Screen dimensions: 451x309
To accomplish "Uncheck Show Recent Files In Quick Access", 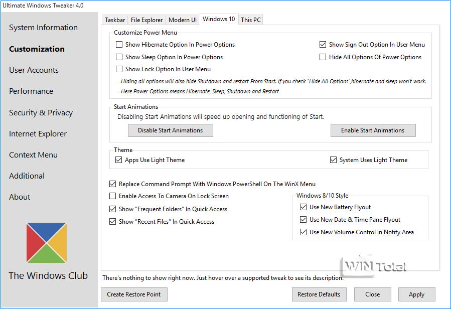I will (x=112, y=222).
